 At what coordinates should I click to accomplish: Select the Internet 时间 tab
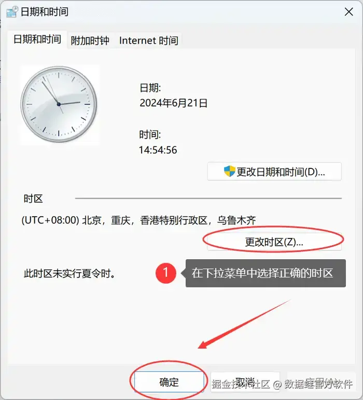(x=148, y=41)
